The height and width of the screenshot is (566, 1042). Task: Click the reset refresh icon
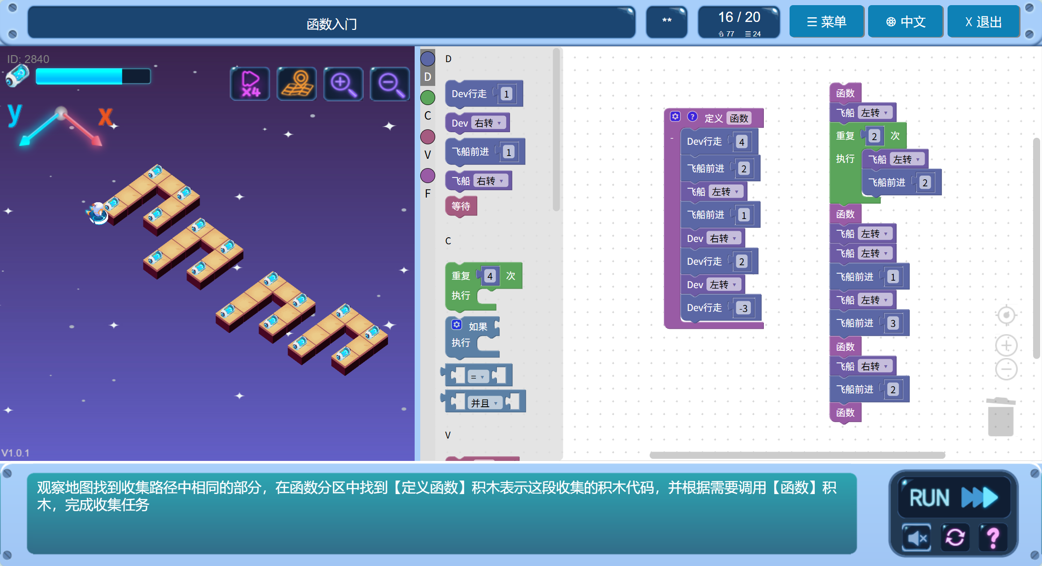955,537
